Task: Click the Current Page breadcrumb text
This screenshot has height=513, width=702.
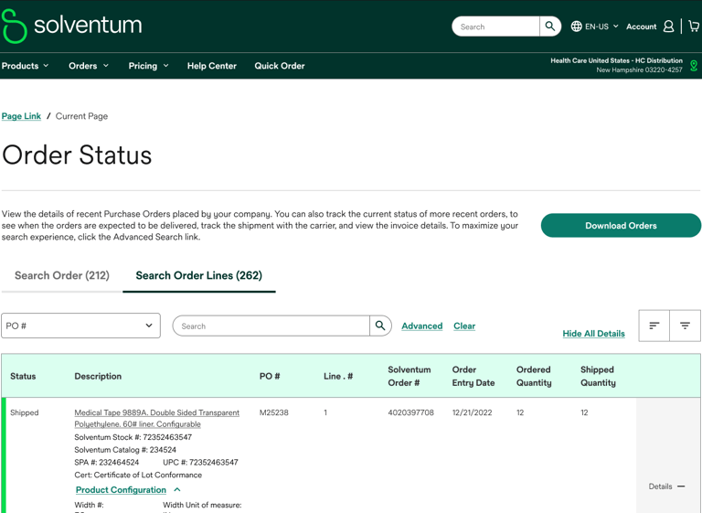Action: (81, 116)
